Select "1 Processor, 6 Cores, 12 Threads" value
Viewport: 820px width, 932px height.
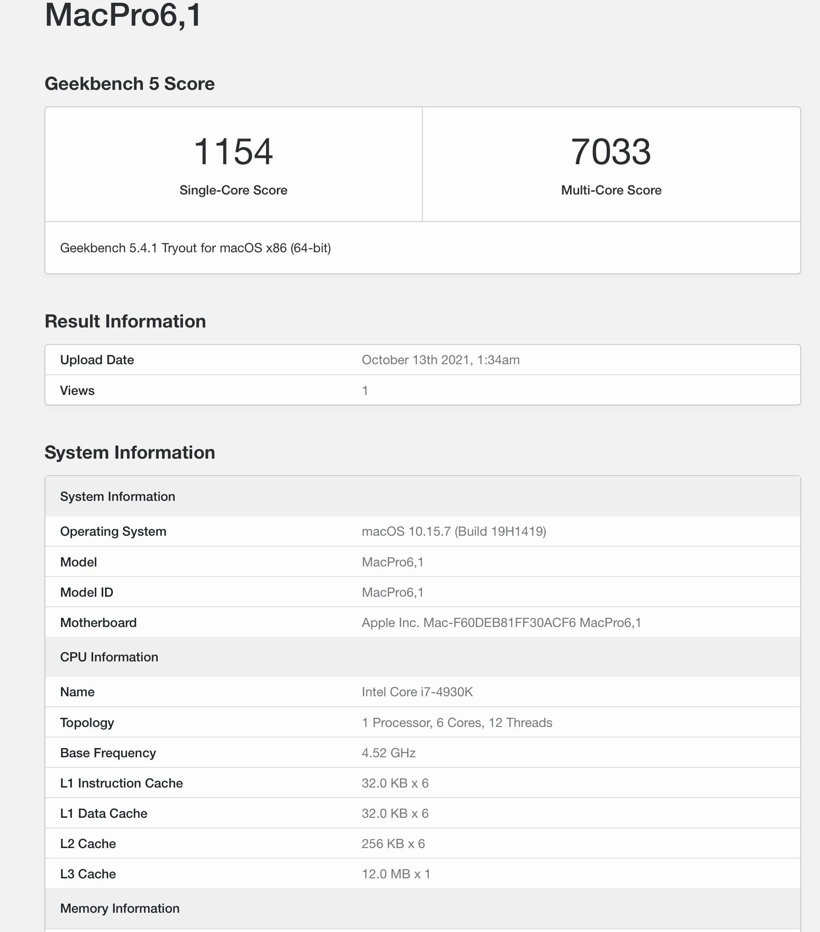click(x=457, y=723)
